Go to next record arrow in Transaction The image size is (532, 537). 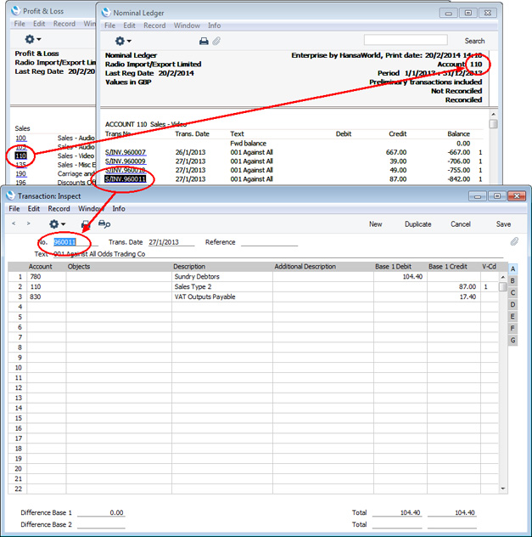[x=28, y=223]
